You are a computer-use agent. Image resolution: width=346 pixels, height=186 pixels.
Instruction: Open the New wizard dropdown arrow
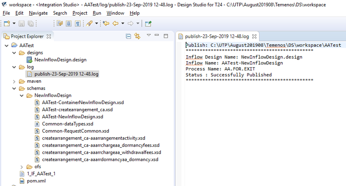pos(14,23)
